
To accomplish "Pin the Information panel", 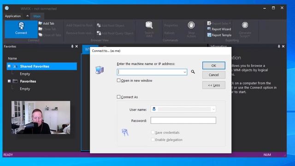I will pyautogui.click(x=279, y=46).
